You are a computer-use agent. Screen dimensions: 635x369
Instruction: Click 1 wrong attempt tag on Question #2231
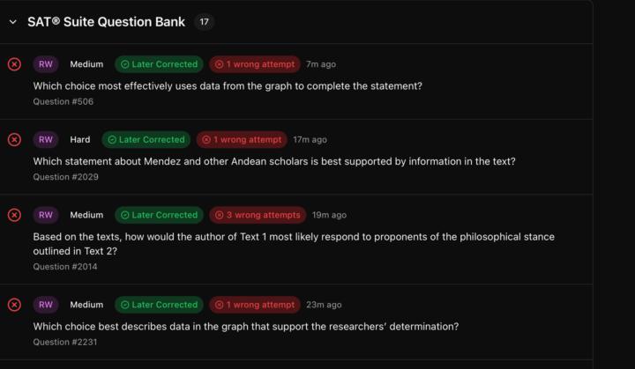tap(254, 305)
